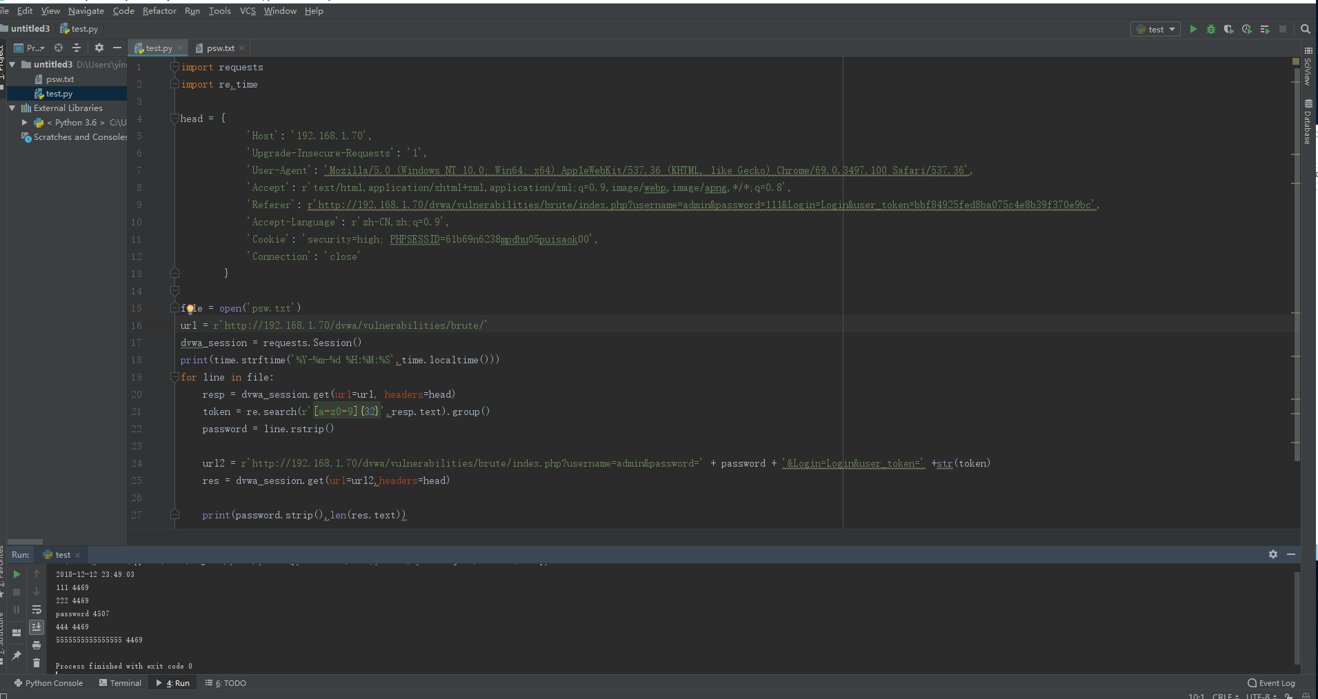Open the Help menu
The image size is (1318, 699).
(314, 11)
